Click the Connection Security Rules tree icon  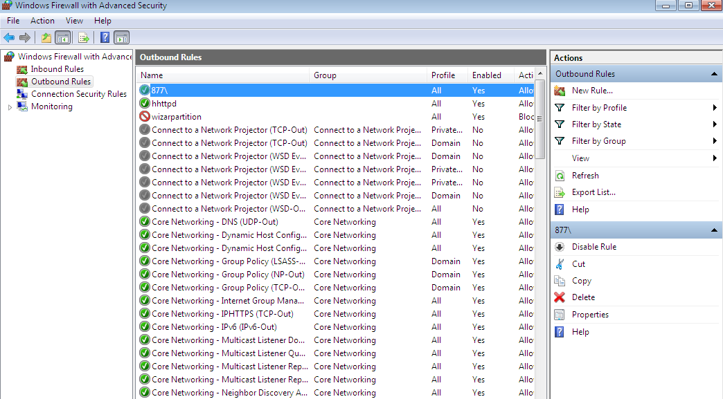21,94
